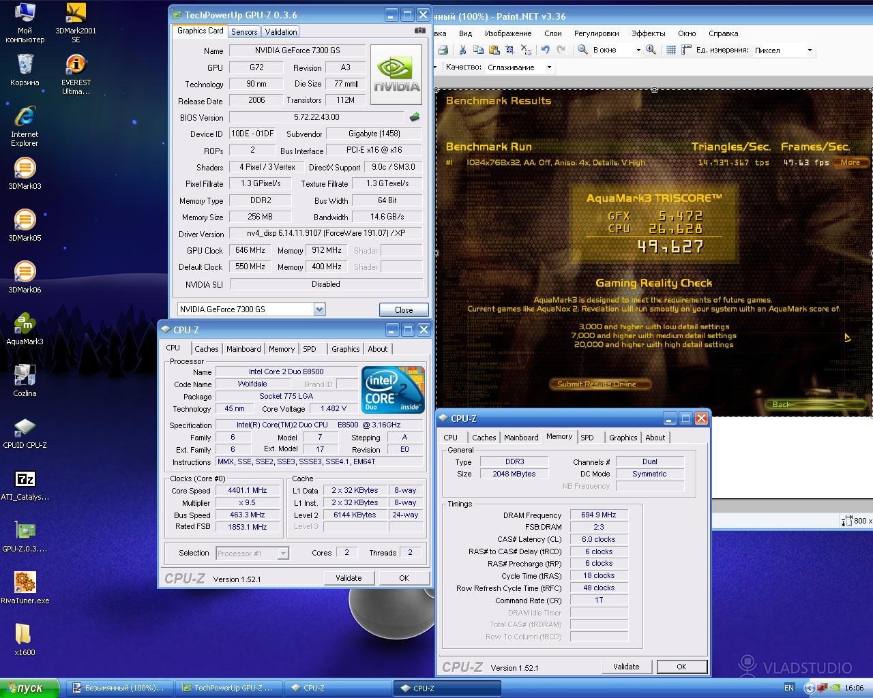Select the EVEREST Ultimate desktop icon
873x698 pixels.
pos(76,75)
